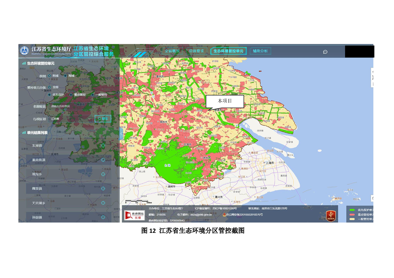This screenshot has width=394, height=278.
Task: Click the 搜索 search button
Action: pos(103,119)
